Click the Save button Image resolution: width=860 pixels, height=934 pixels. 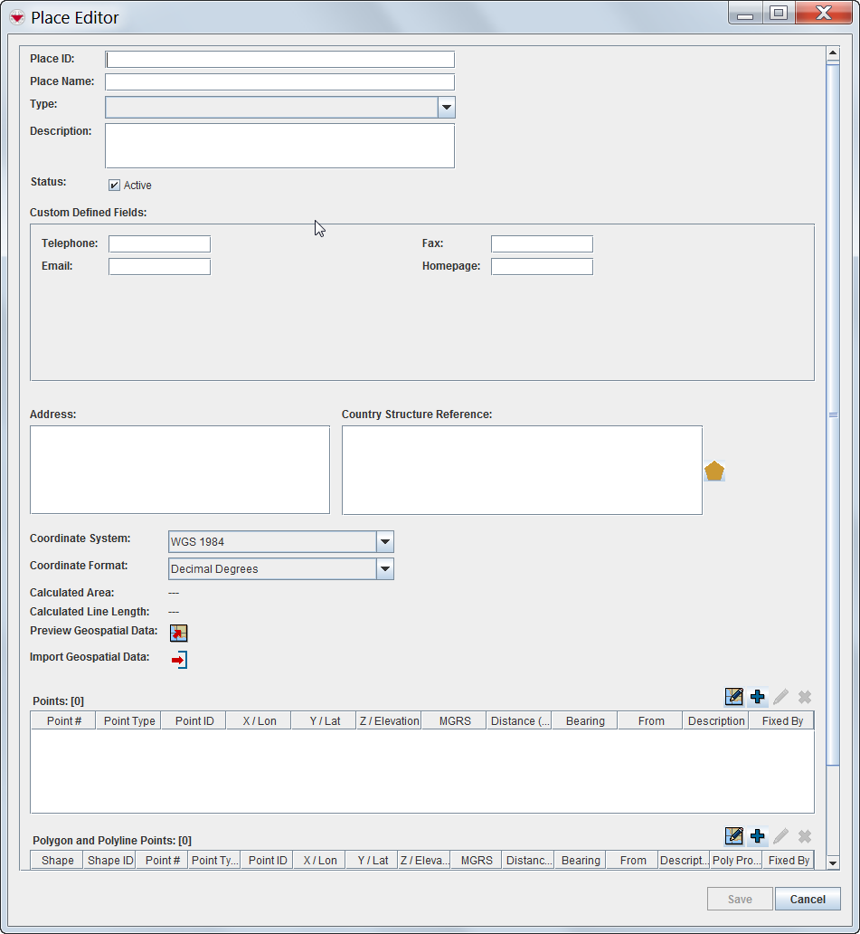(740, 899)
